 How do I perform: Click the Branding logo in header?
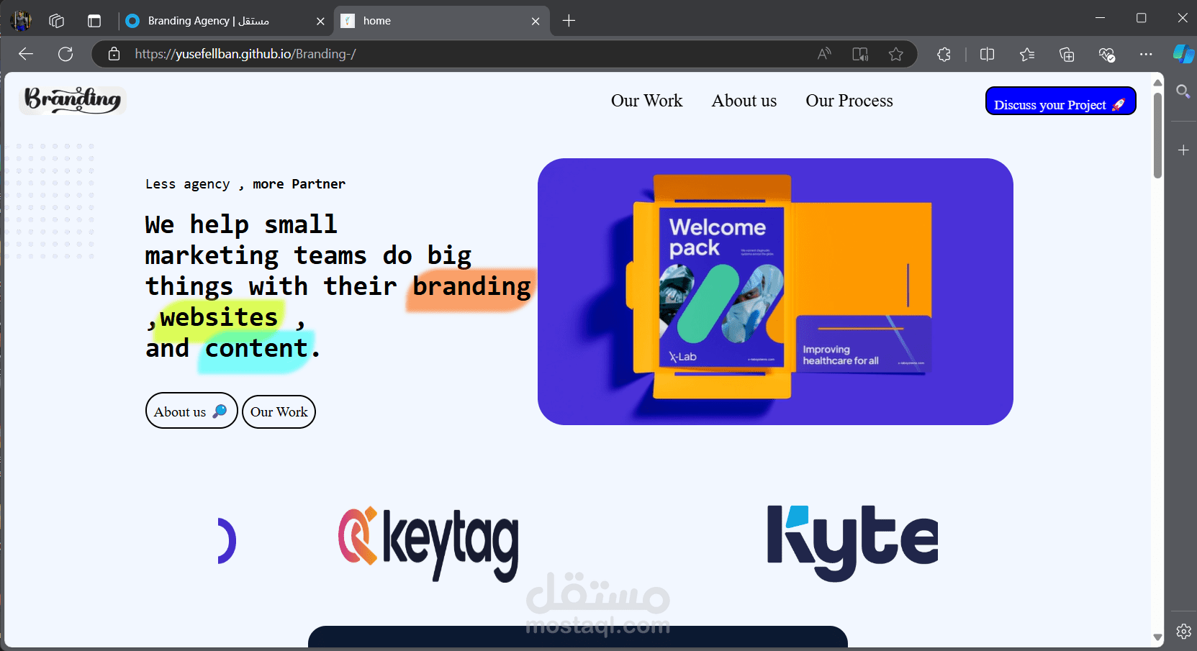point(73,100)
